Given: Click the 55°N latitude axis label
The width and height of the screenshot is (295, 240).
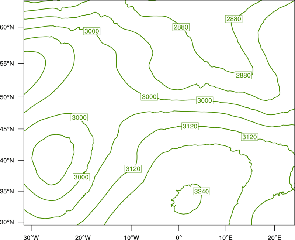Looking at the screenshot, I should tap(7, 64).
